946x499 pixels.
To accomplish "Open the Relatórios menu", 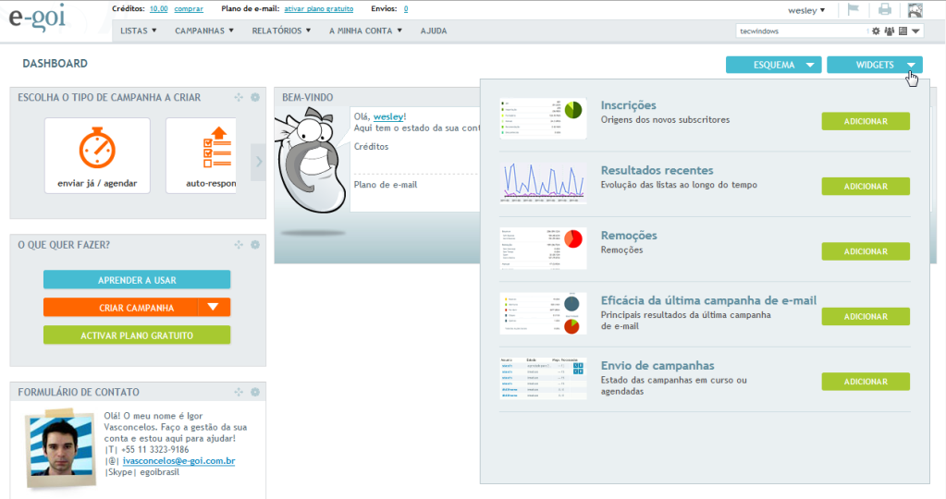I will (281, 30).
